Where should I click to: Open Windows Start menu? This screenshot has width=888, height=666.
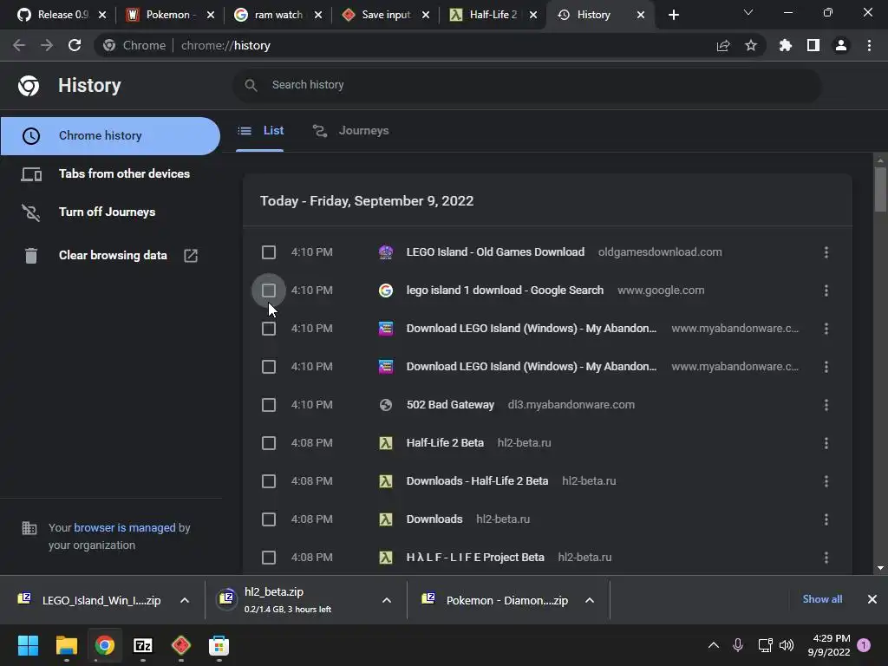(28, 645)
